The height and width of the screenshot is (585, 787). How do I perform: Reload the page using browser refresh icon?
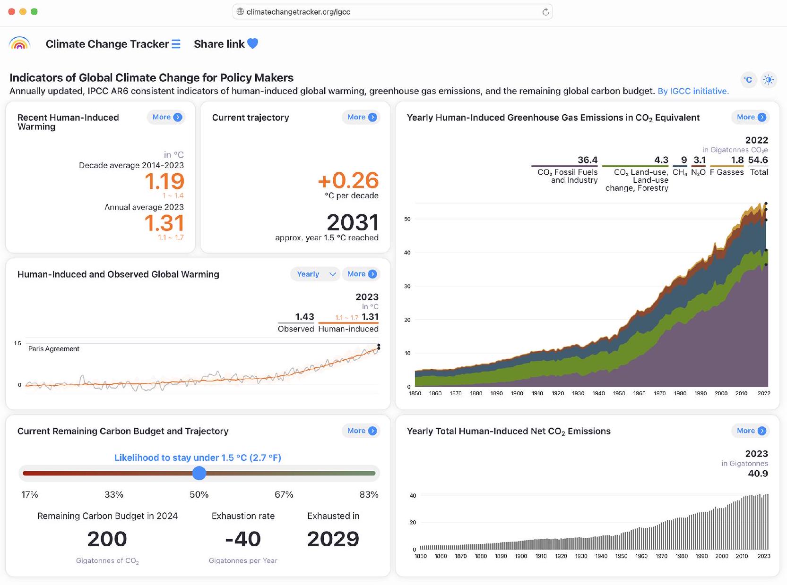[x=545, y=12]
